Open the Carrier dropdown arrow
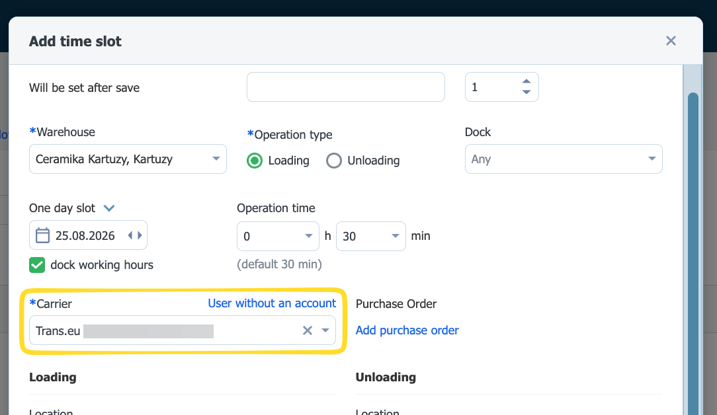This screenshot has height=415, width=717. point(325,330)
